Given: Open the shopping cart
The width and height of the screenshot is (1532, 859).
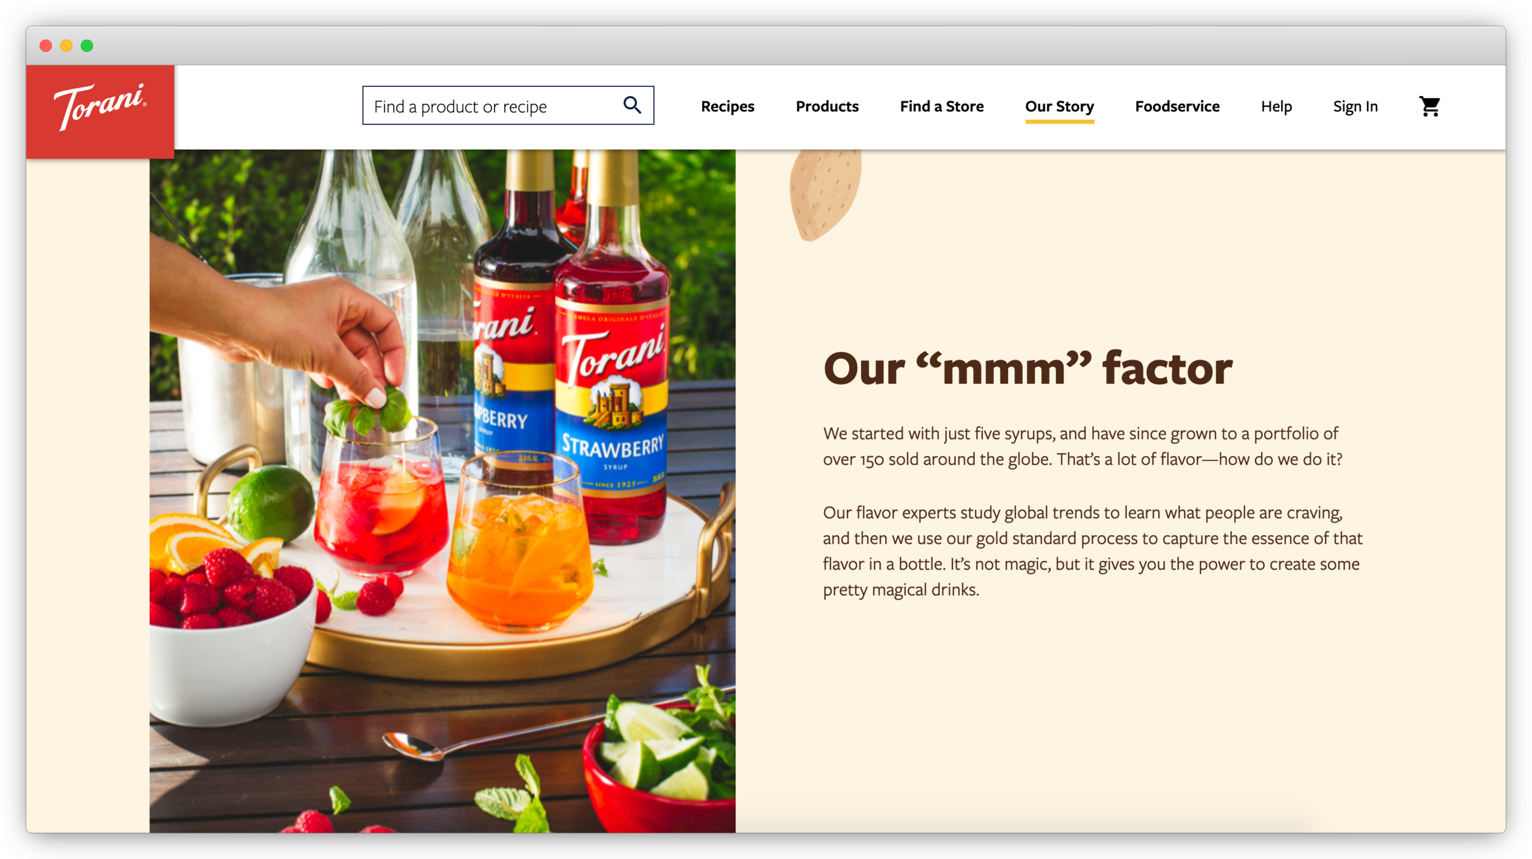Looking at the screenshot, I should coord(1429,107).
